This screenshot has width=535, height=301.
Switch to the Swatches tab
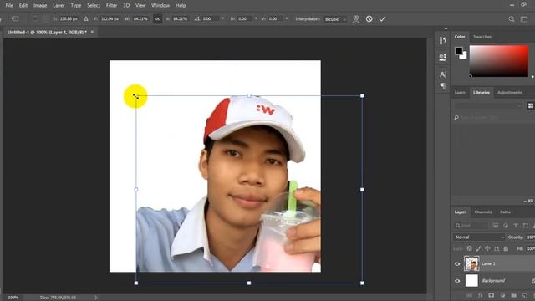482,37
